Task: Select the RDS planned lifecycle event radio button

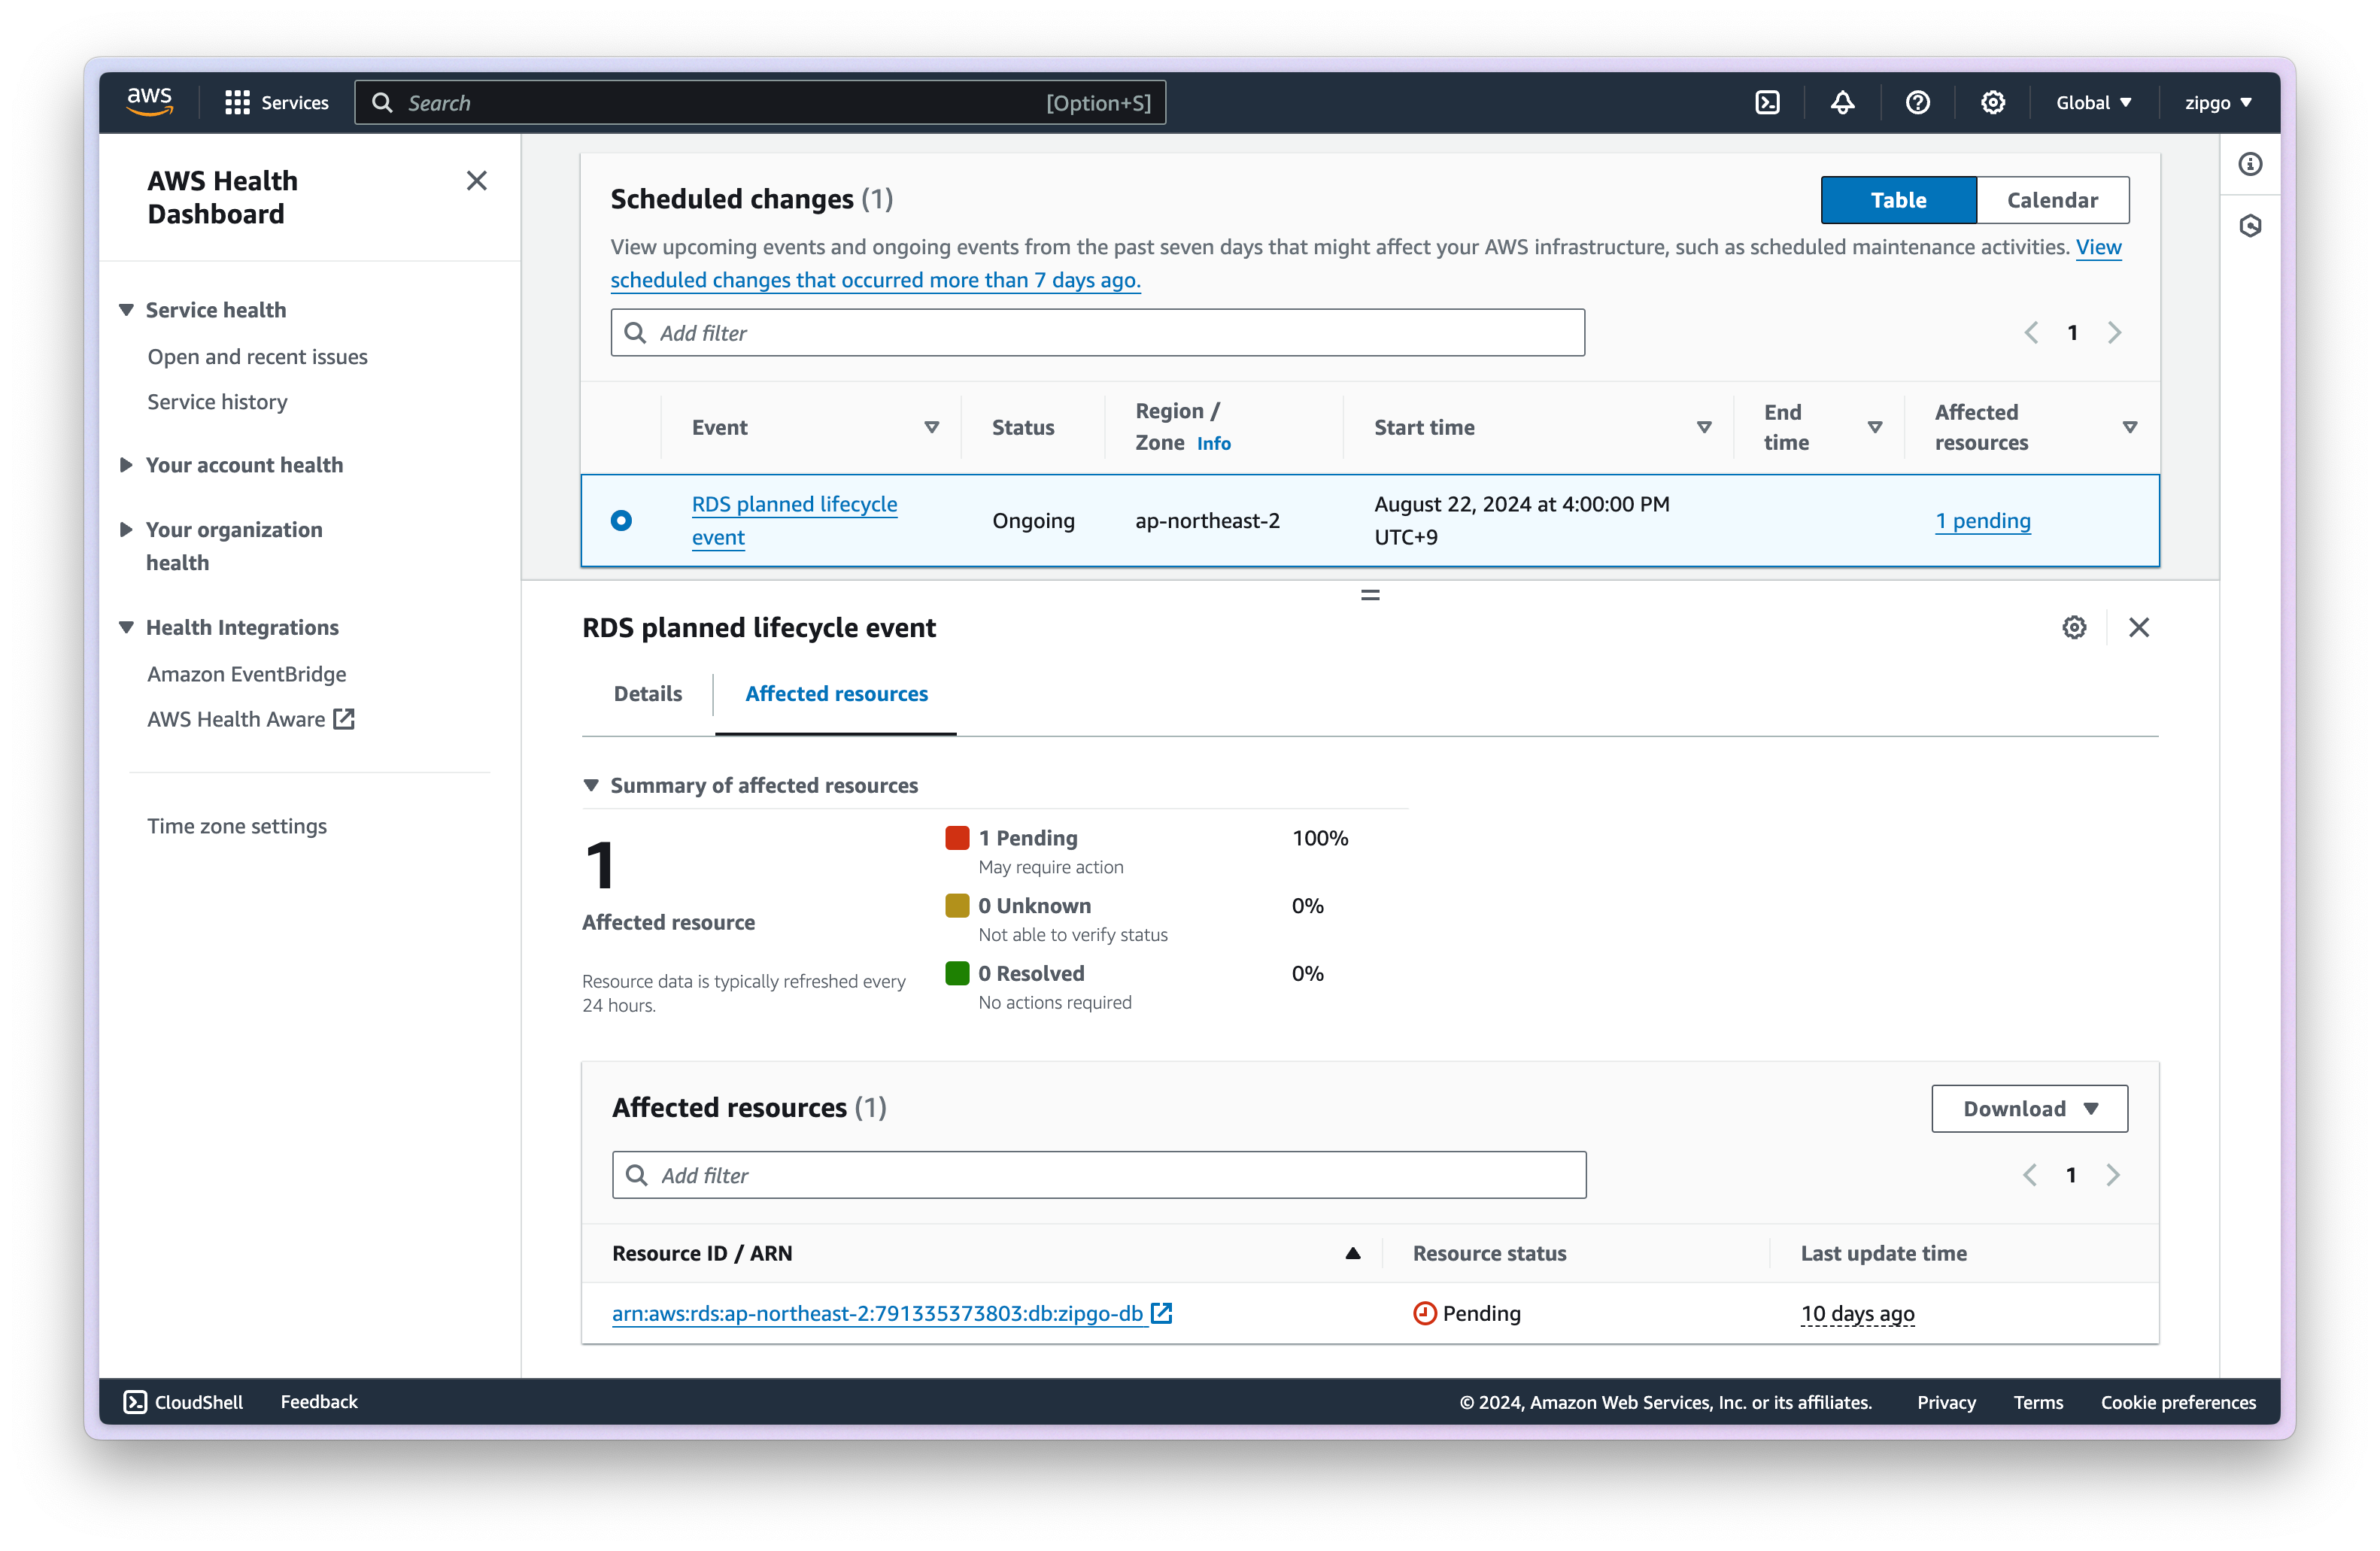Action: coord(621,520)
